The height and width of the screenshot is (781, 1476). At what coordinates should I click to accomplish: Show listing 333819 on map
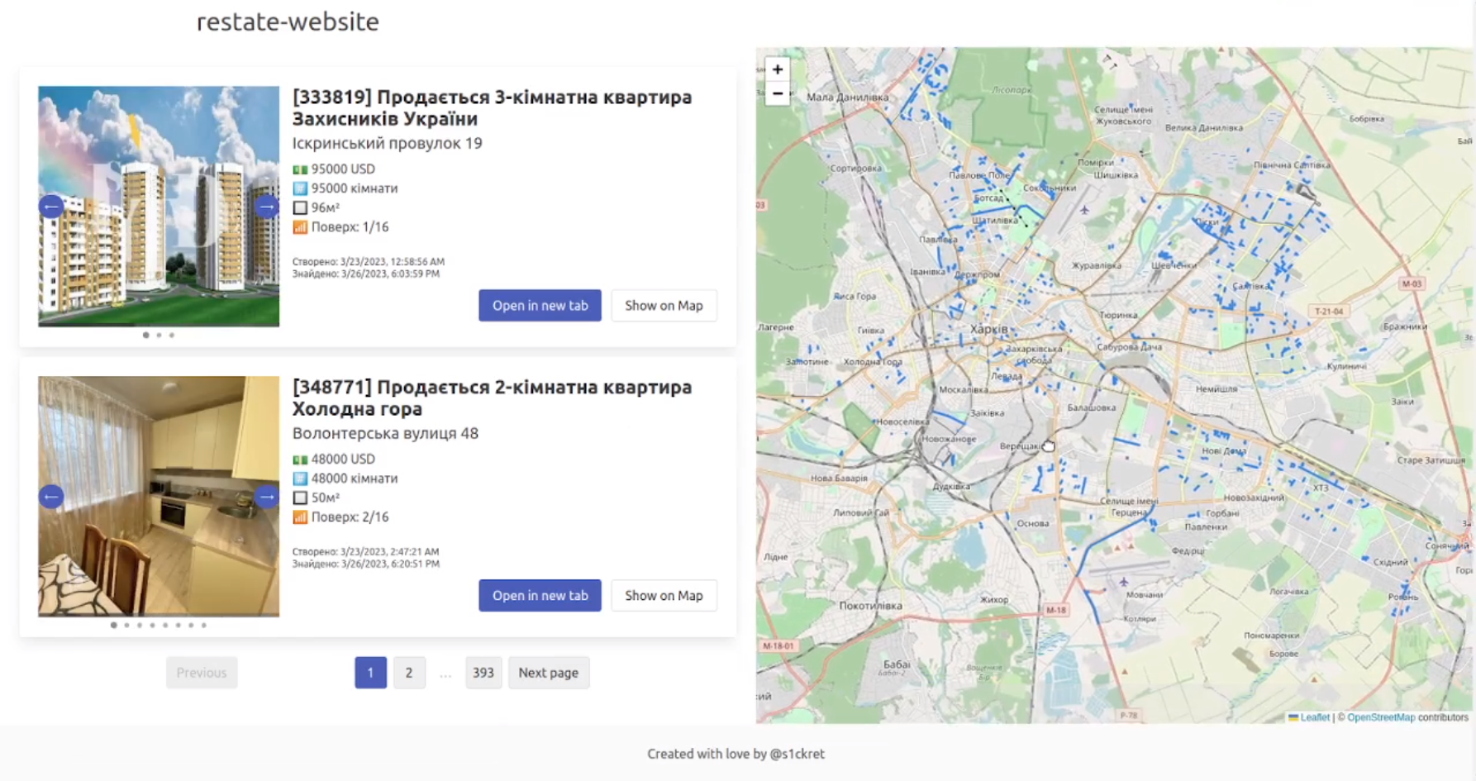pos(664,306)
